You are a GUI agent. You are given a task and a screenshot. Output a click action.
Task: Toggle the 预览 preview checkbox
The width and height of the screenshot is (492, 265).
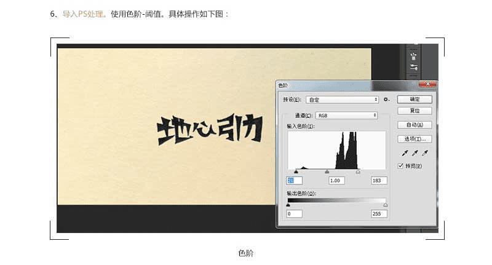pos(400,166)
